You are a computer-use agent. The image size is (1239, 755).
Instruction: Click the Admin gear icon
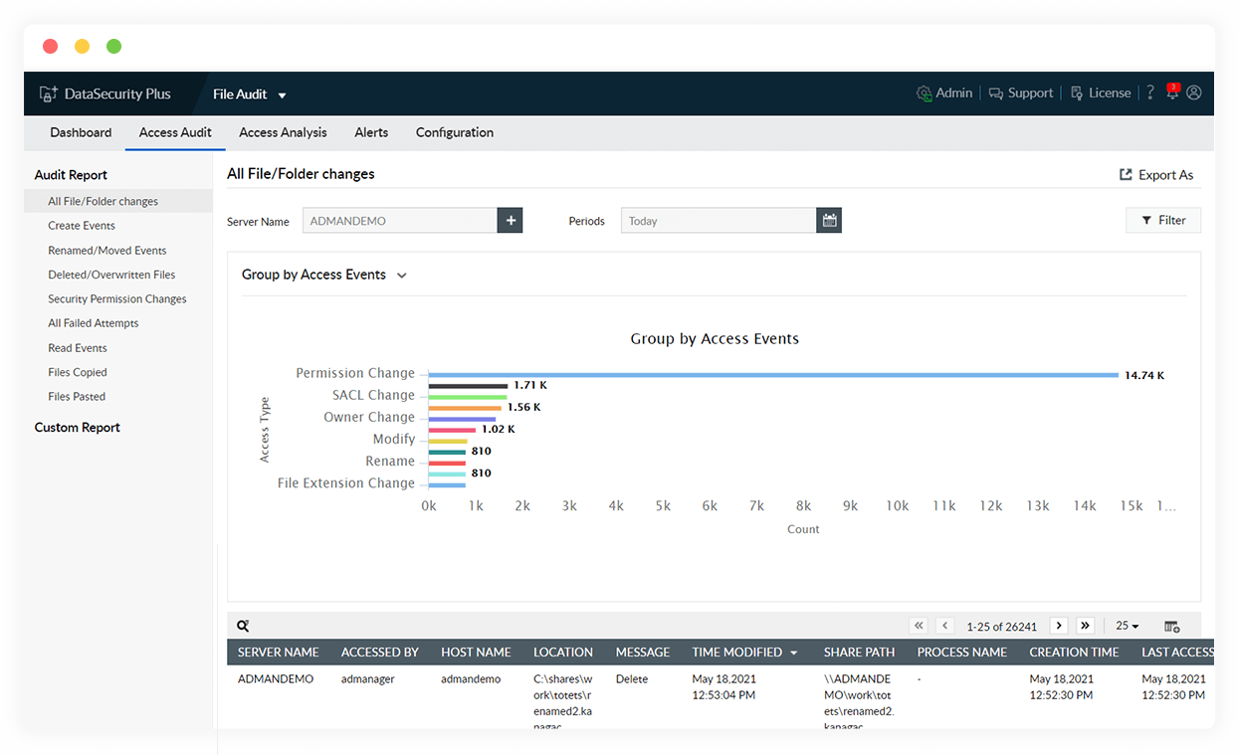coord(924,93)
